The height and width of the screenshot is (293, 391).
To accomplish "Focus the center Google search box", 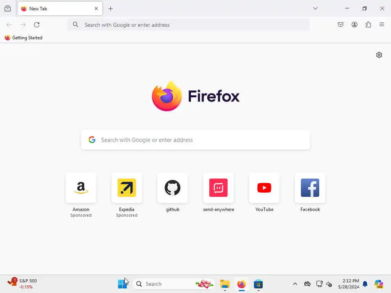I will point(196,140).
